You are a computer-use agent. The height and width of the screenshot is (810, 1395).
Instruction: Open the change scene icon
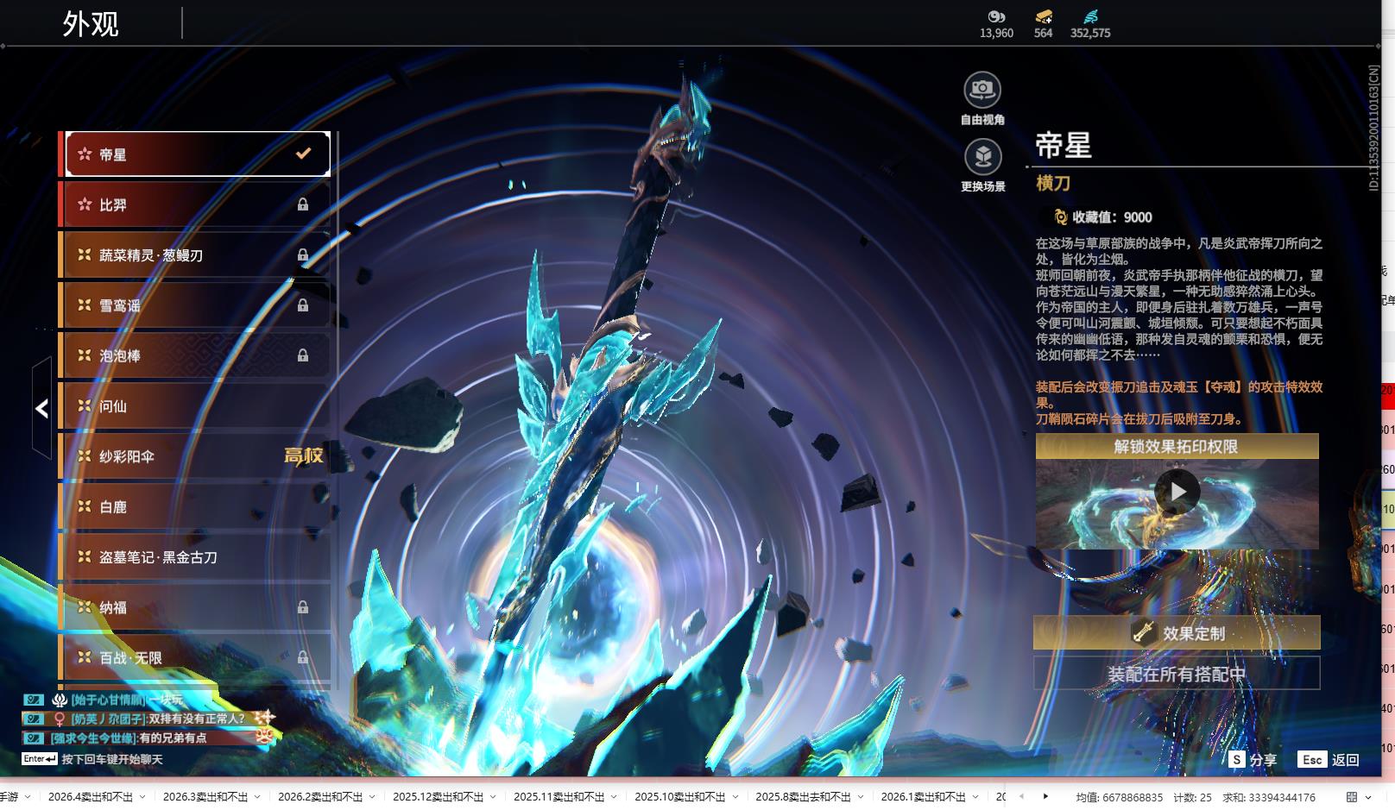tap(982, 157)
